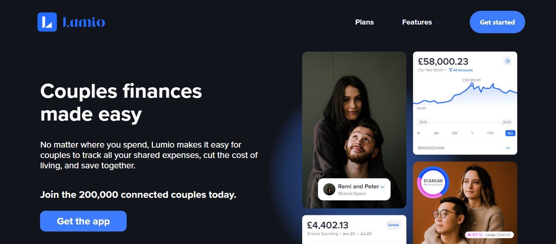Open the Plans menu item
Screen dimensions: 556x244
pyautogui.click(x=364, y=22)
